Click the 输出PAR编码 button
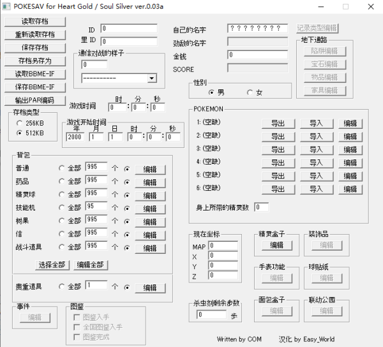This screenshot has width=383, height=347. click(x=35, y=101)
